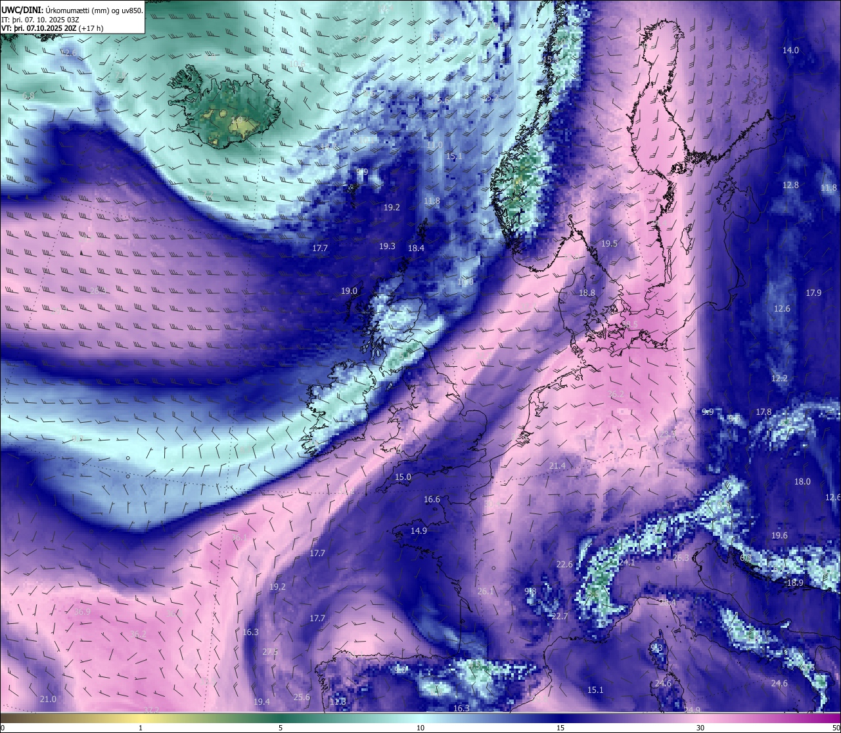Click the '30' tick on the color scale

(x=700, y=728)
